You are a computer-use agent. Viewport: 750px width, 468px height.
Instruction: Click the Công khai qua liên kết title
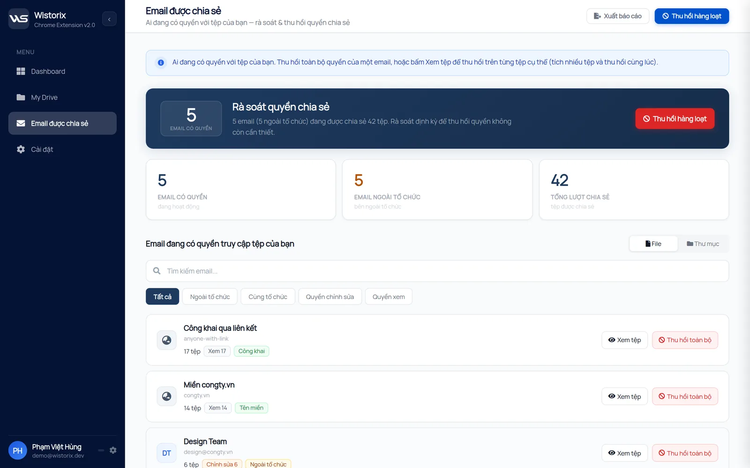[x=220, y=328]
